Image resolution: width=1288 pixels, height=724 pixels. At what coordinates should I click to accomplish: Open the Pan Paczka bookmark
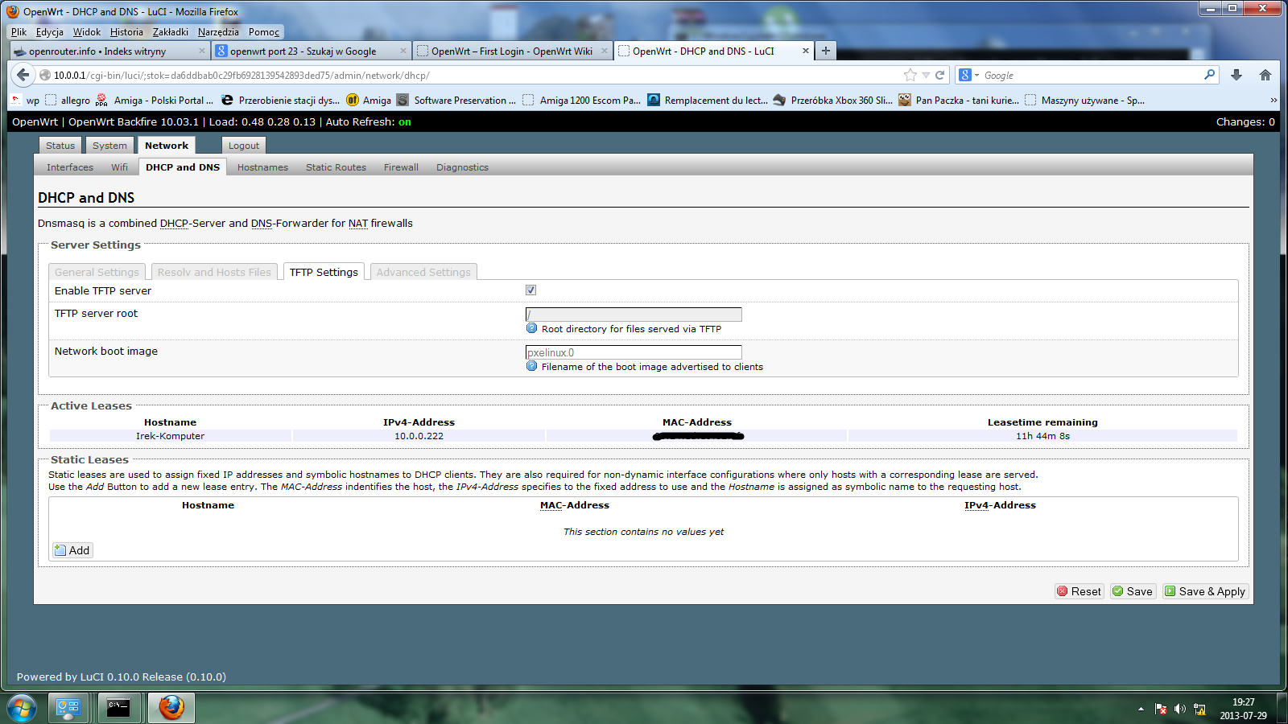[x=959, y=101]
